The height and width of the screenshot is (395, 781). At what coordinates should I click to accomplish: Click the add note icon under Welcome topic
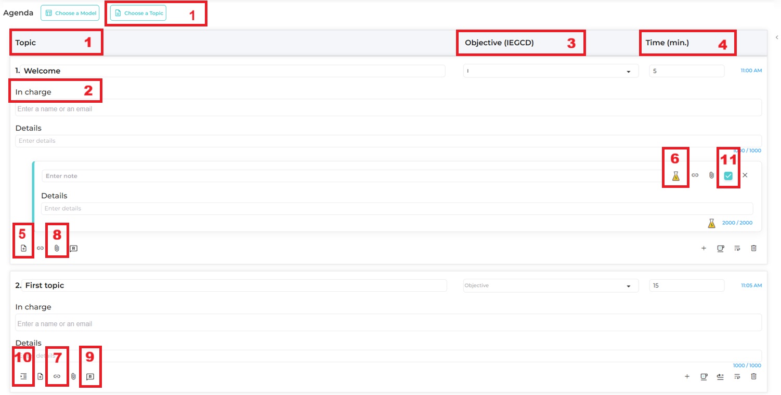(x=23, y=249)
